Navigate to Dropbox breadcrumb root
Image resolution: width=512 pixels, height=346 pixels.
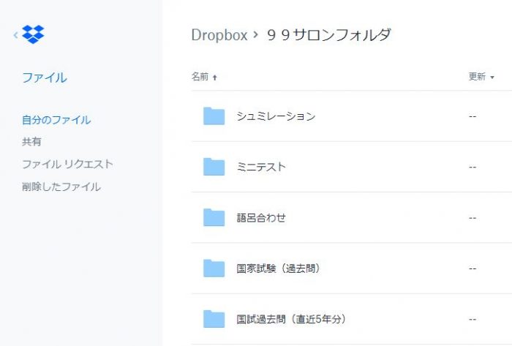tap(219, 35)
